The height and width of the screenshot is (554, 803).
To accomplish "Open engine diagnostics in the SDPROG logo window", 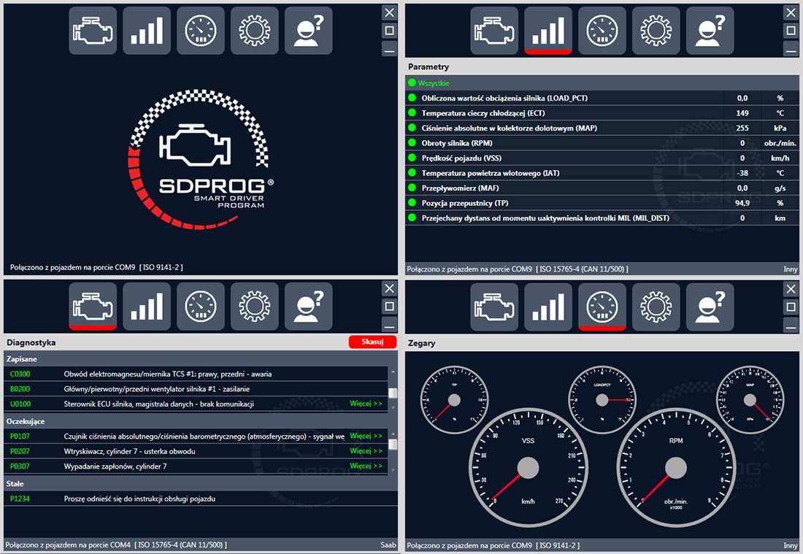I will coord(93,31).
